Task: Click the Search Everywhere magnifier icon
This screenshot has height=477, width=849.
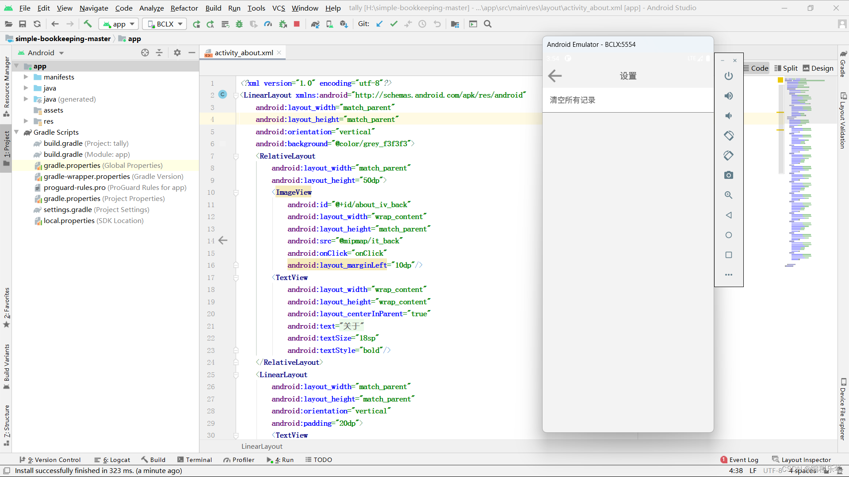Action: (488, 24)
